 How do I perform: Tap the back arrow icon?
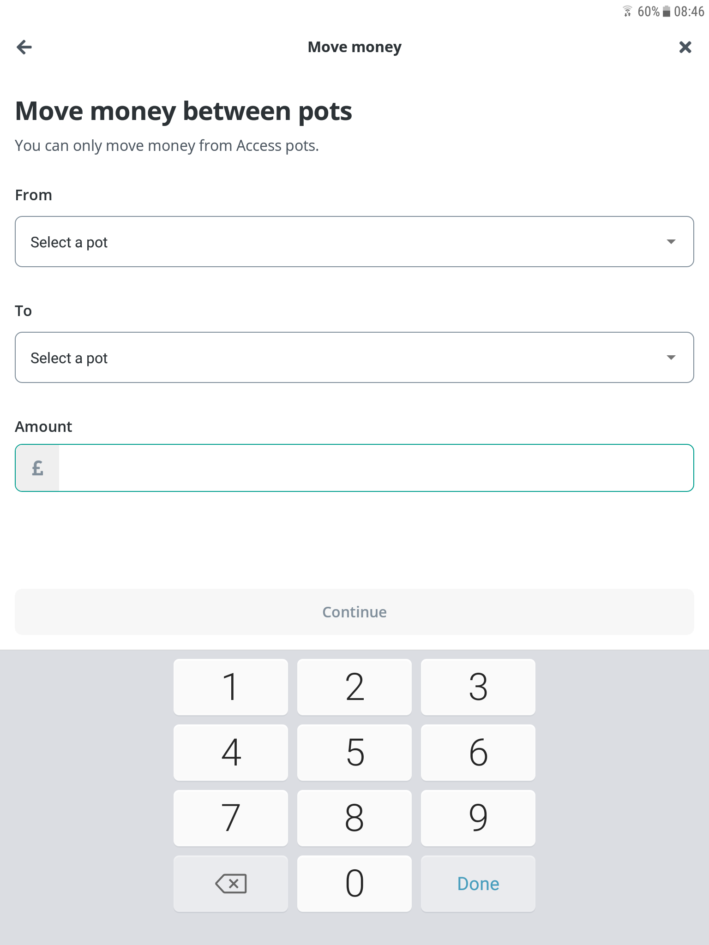(24, 47)
